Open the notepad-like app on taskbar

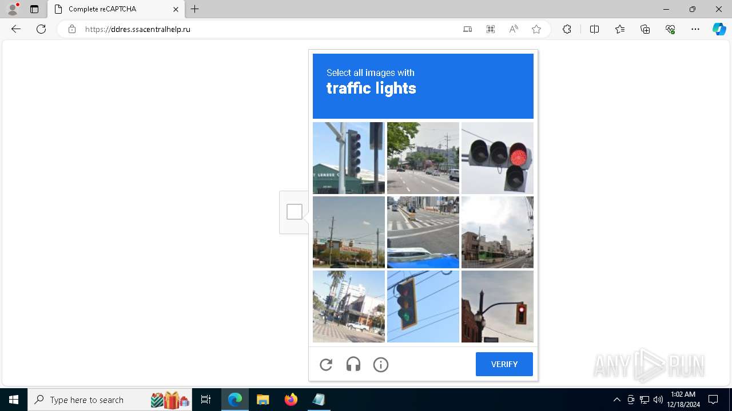coord(319,400)
